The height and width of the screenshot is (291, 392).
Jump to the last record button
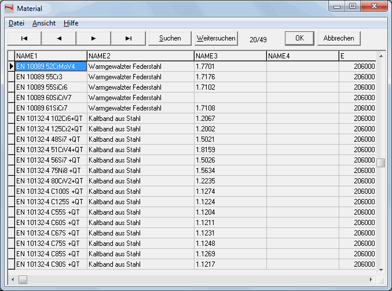[x=128, y=38]
